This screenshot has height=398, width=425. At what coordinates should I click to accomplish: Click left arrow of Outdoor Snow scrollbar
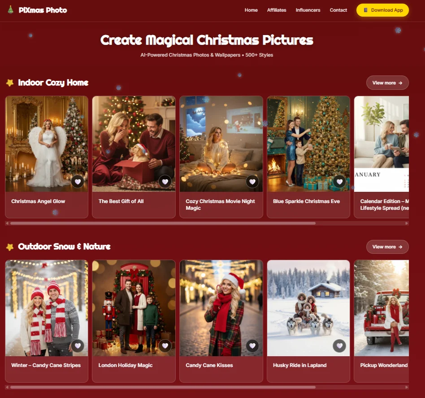click(x=7, y=387)
